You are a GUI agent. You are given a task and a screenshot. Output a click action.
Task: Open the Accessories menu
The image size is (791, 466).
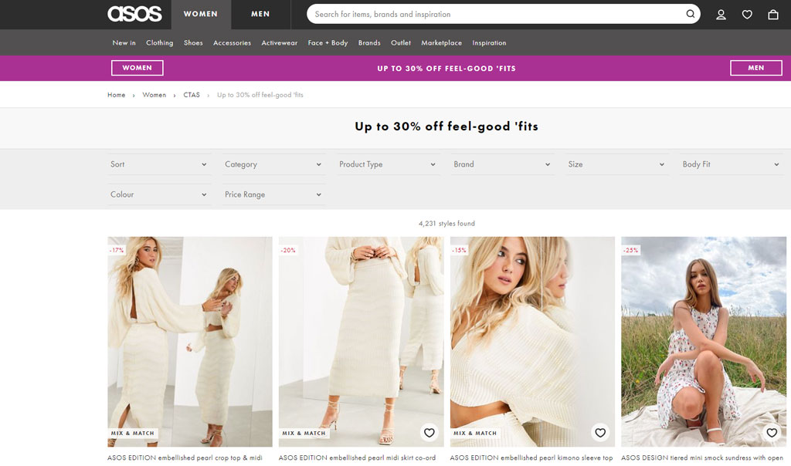coord(232,43)
